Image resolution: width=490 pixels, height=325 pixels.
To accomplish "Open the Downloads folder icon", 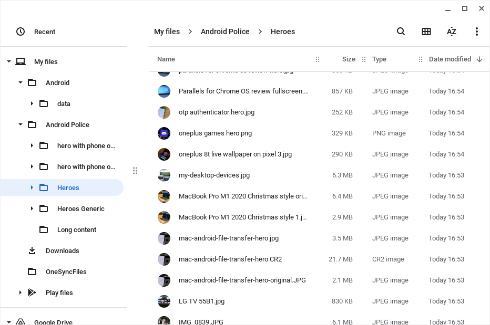I will (x=32, y=250).
